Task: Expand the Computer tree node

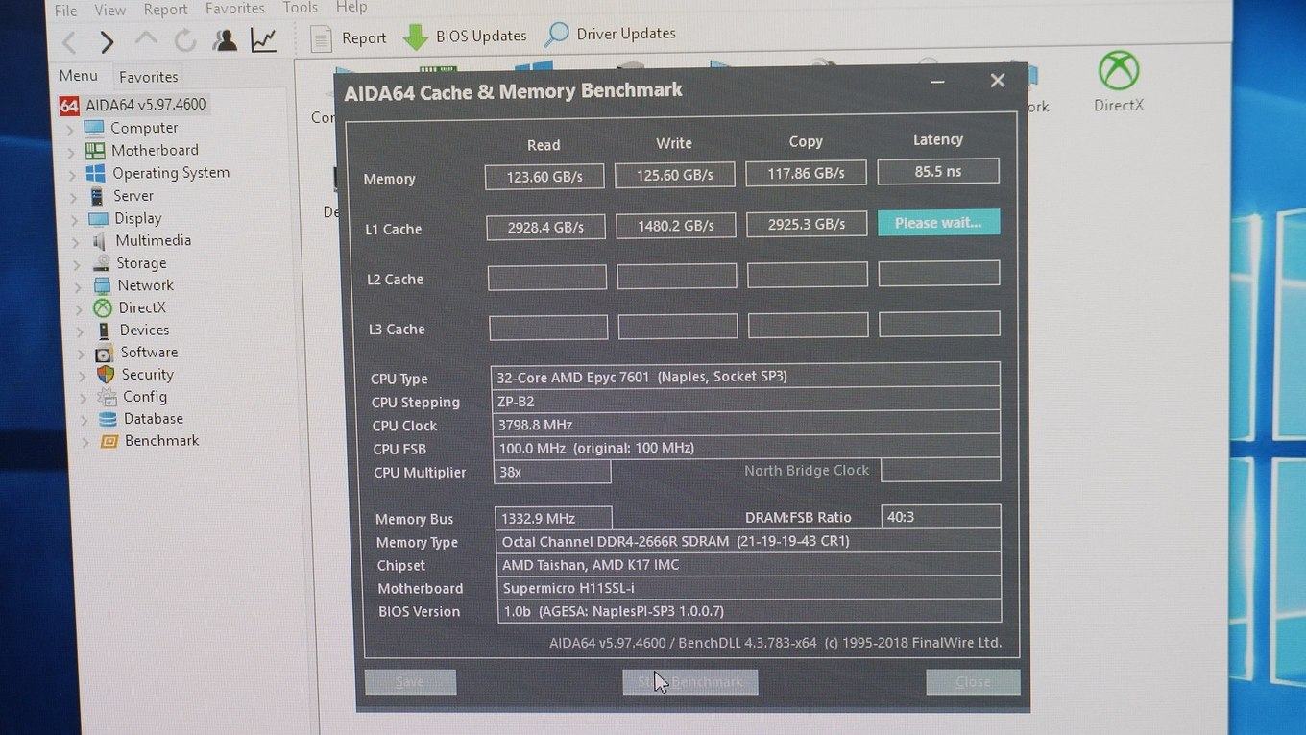Action: [69, 130]
